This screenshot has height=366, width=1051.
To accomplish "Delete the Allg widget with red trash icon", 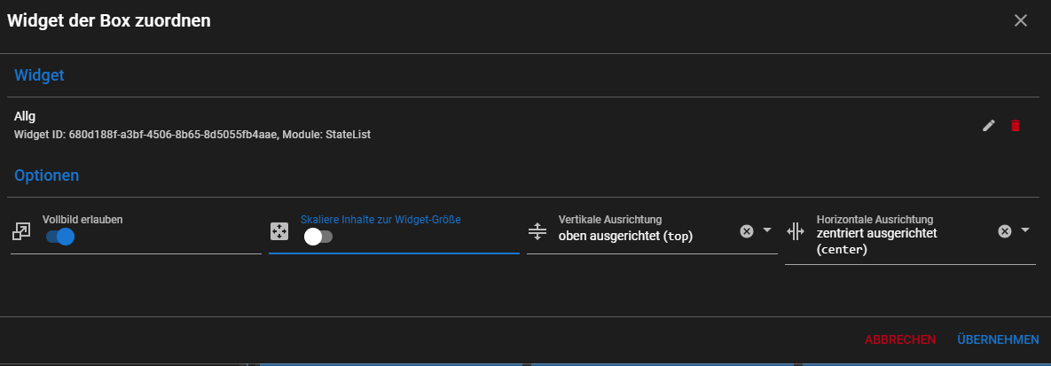I will point(1016,126).
